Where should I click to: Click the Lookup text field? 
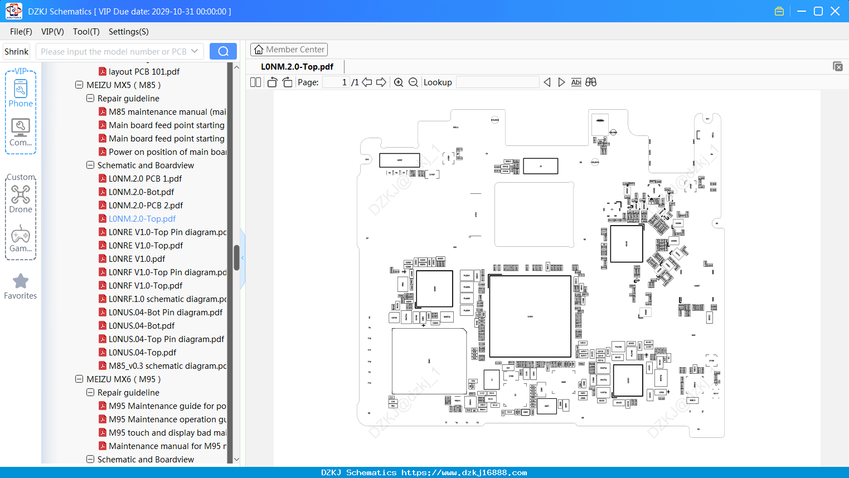498,82
